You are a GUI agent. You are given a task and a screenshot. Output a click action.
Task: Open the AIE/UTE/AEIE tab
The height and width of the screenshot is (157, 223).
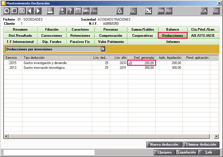[x=203, y=36]
